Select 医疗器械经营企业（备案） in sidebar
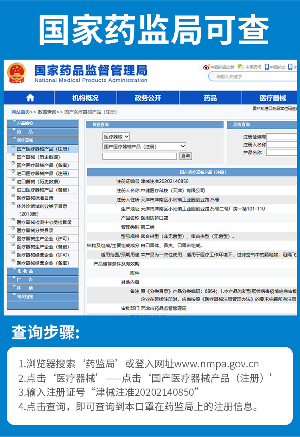The width and height of the screenshot is (300, 437). click(x=43, y=263)
